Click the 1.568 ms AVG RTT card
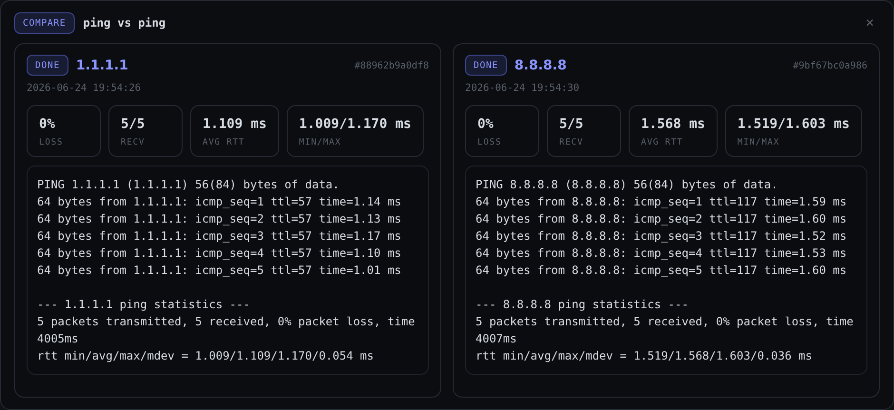 (673, 131)
